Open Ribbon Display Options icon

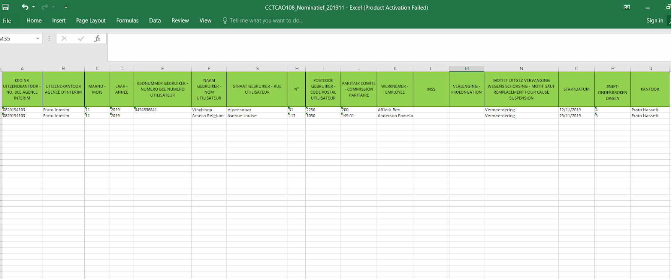[x=627, y=7]
